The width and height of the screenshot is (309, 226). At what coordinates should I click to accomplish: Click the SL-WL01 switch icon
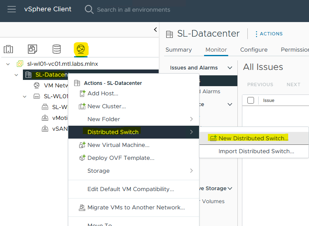pyautogui.click(x=37, y=96)
